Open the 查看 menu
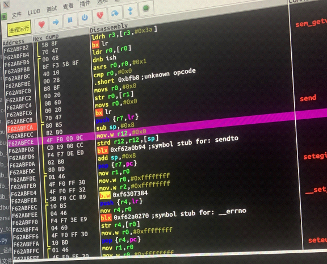This screenshot has width=327, height=264. (x=68, y=6)
